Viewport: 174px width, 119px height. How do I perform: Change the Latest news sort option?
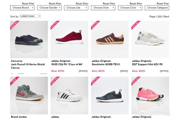tap(30, 16)
